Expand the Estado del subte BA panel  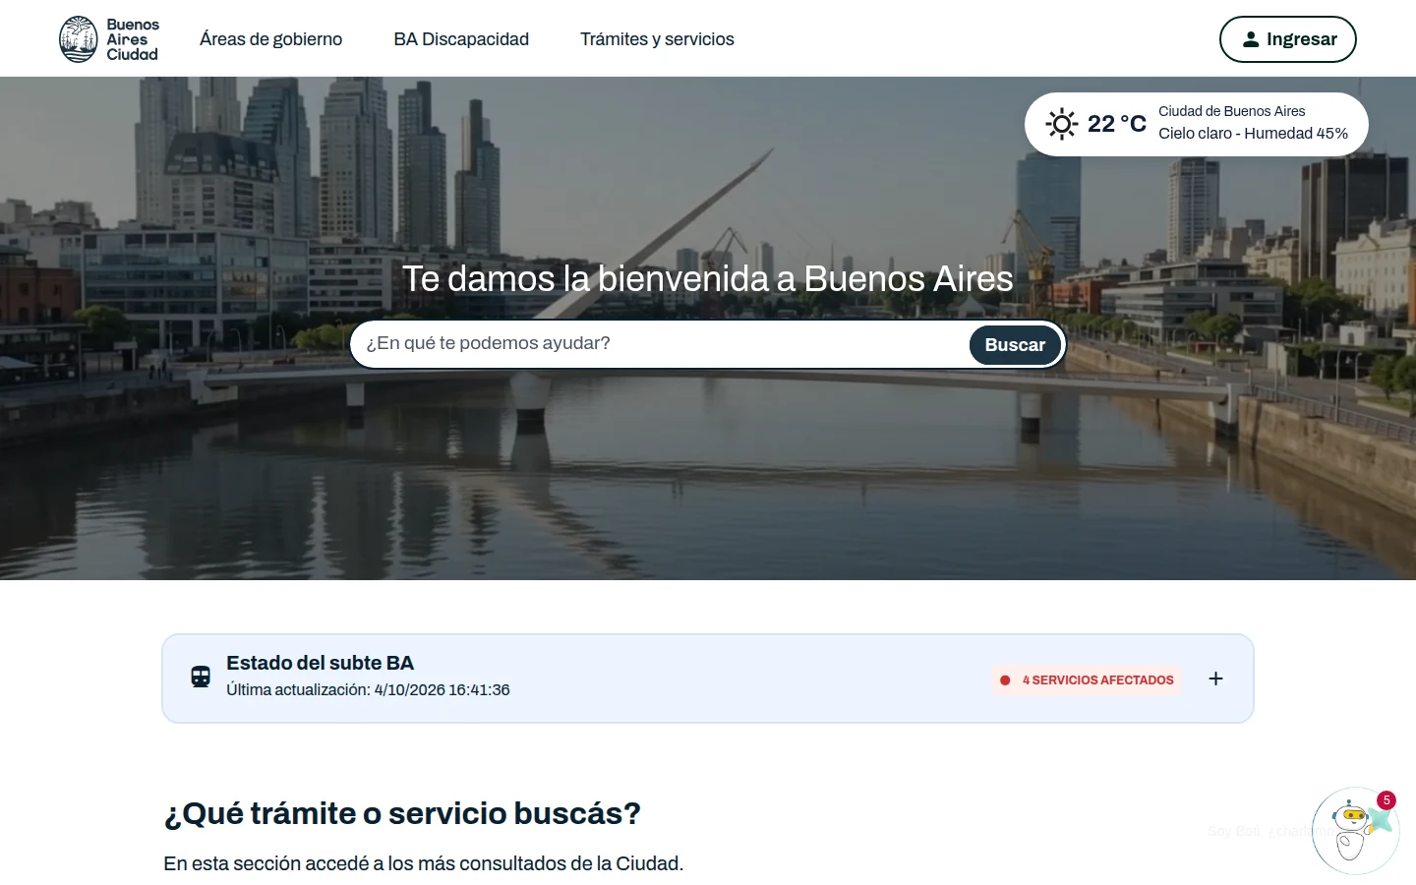coord(1215,678)
